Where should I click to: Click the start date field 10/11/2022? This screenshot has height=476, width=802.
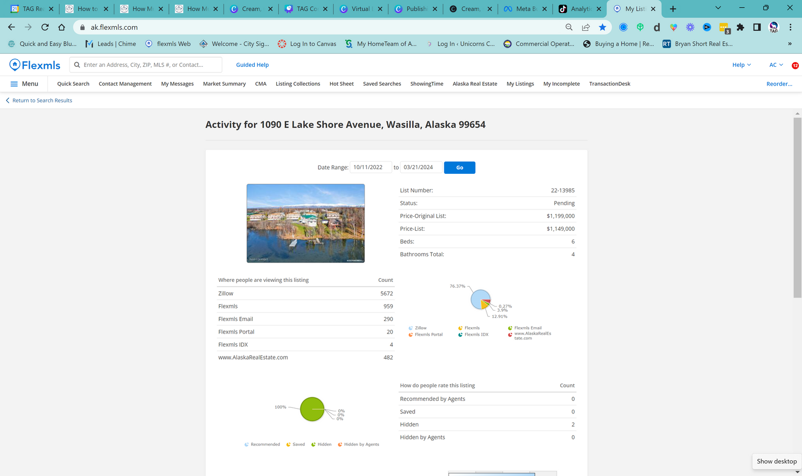(x=370, y=168)
